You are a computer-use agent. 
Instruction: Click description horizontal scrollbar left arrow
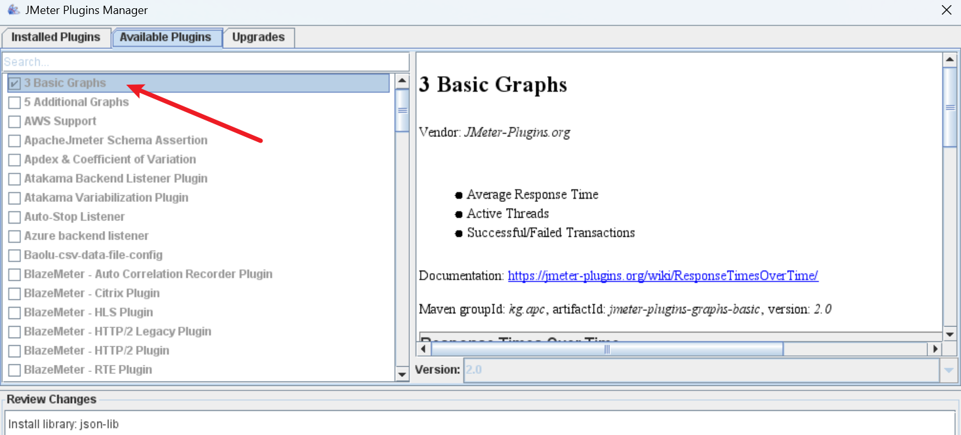click(424, 349)
